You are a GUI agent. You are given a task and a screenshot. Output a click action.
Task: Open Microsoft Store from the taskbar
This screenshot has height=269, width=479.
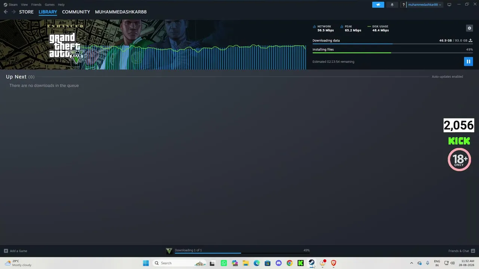coord(268,263)
